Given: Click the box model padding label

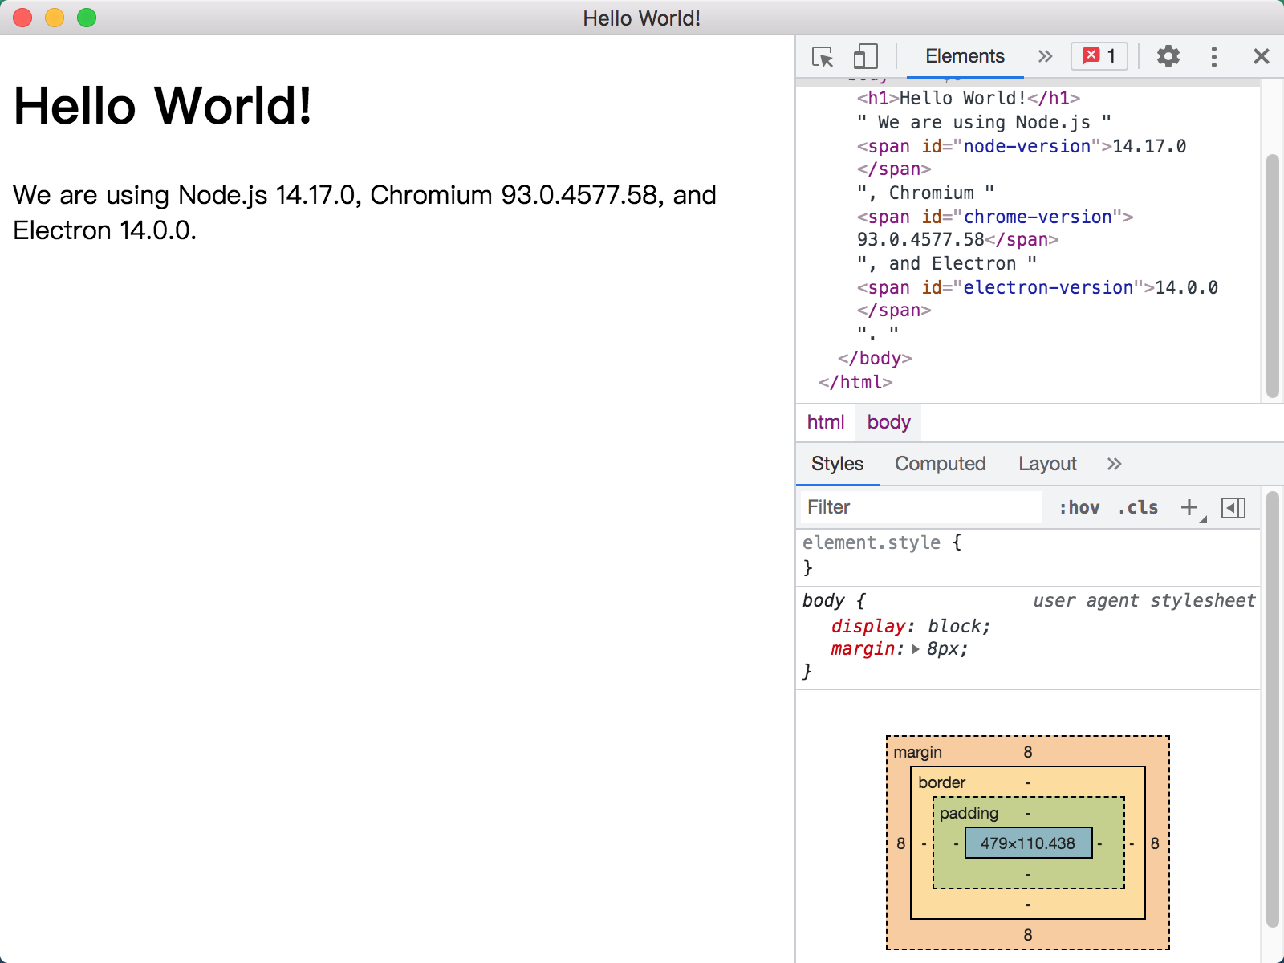Looking at the screenshot, I should pyautogui.click(x=969, y=813).
